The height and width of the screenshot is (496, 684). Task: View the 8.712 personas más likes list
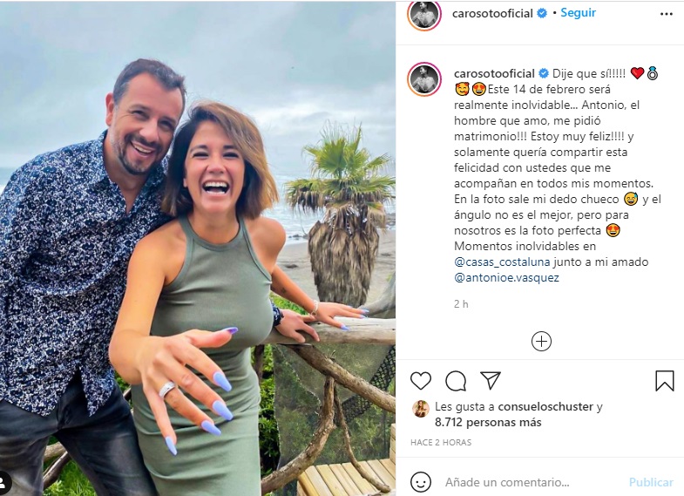coord(488,422)
